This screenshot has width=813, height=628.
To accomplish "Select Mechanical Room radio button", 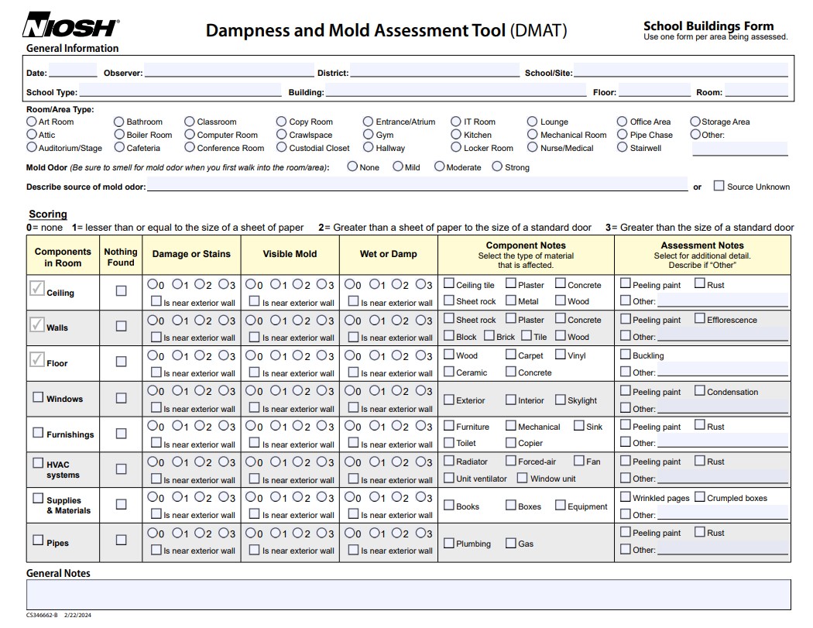I will point(532,134).
